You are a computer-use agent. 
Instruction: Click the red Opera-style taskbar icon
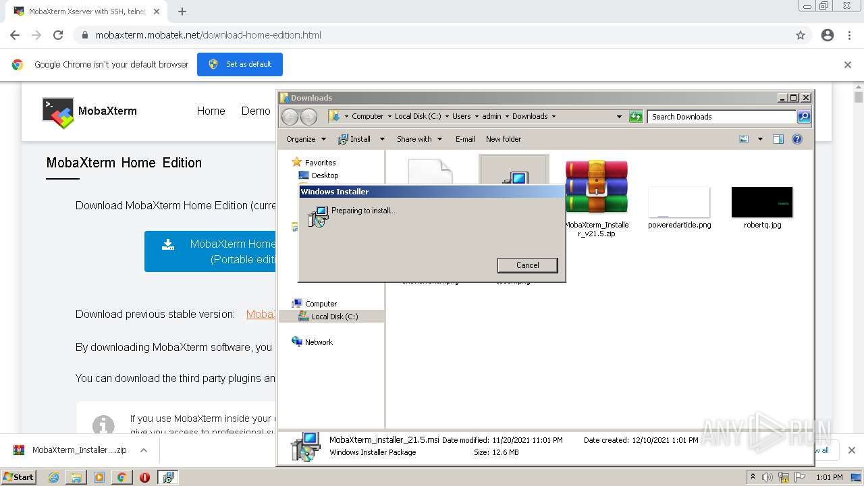click(x=144, y=477)
